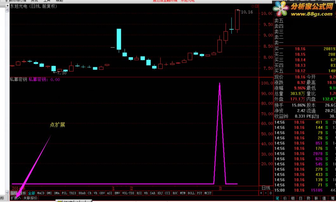The image size is (336, 202).
Task: Switch to the 模板 tab
Action: [22, 193]
